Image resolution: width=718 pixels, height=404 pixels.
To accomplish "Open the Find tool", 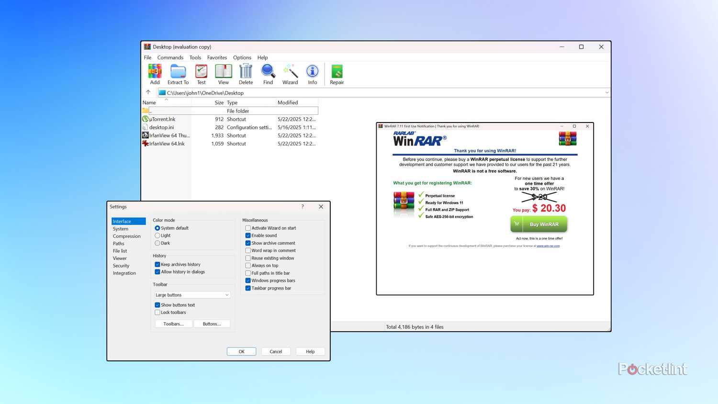I will [268, 73].
